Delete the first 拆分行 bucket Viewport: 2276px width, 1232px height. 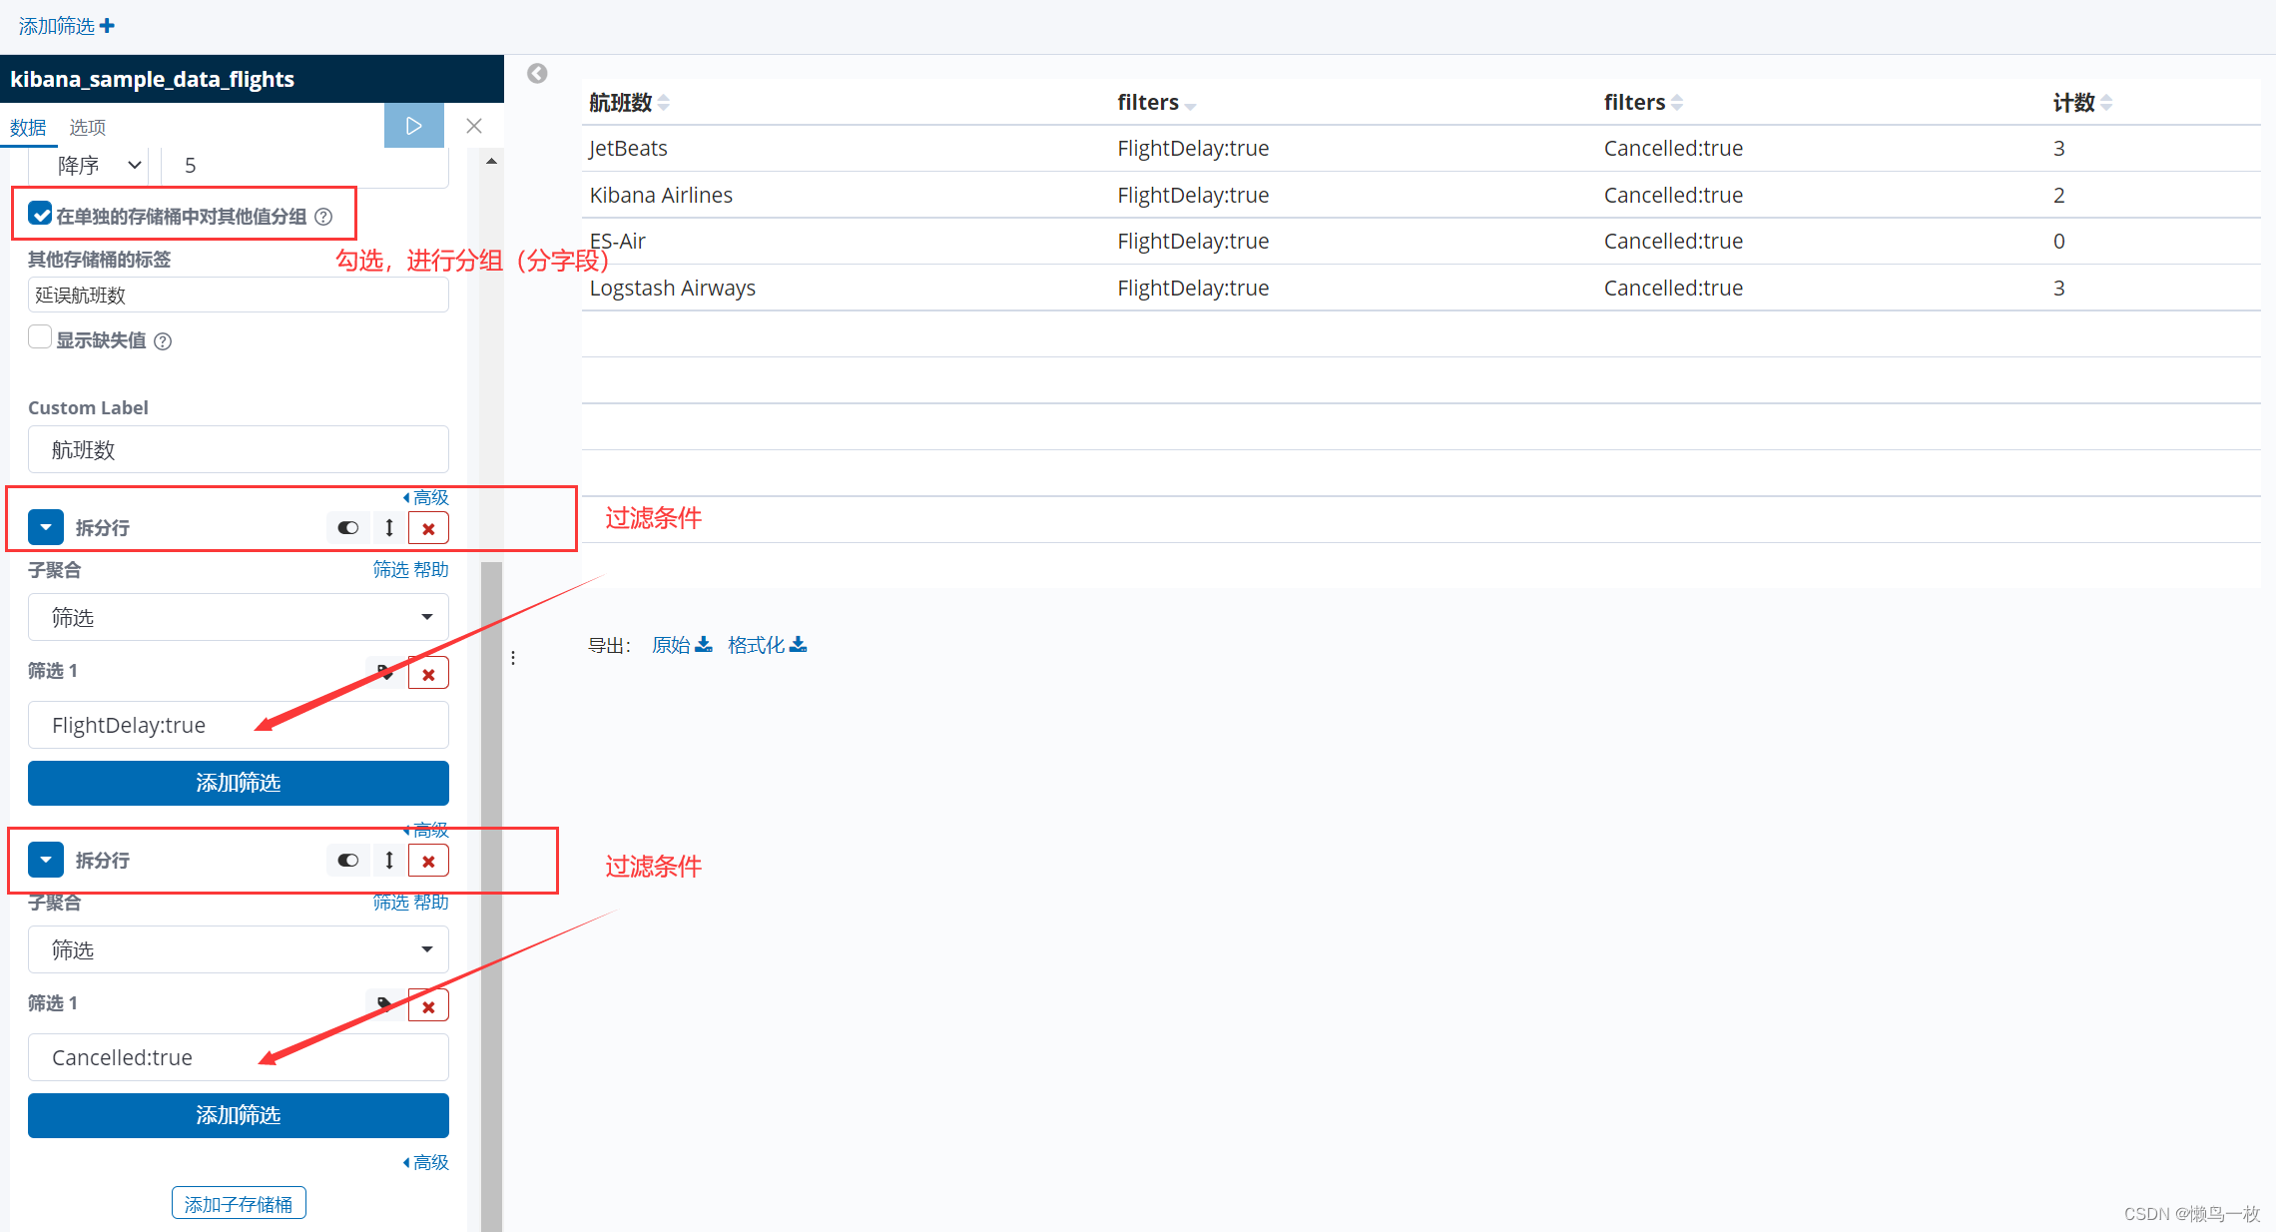tap(428, 528)
